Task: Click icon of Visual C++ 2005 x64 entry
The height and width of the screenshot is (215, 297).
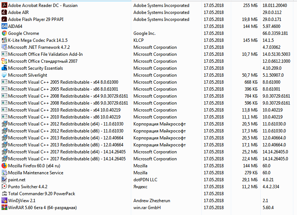Action: (4, 82)
